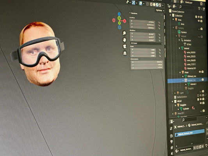
Task: Open the gizmo options dropdown arrow
Action: (137, 3)
